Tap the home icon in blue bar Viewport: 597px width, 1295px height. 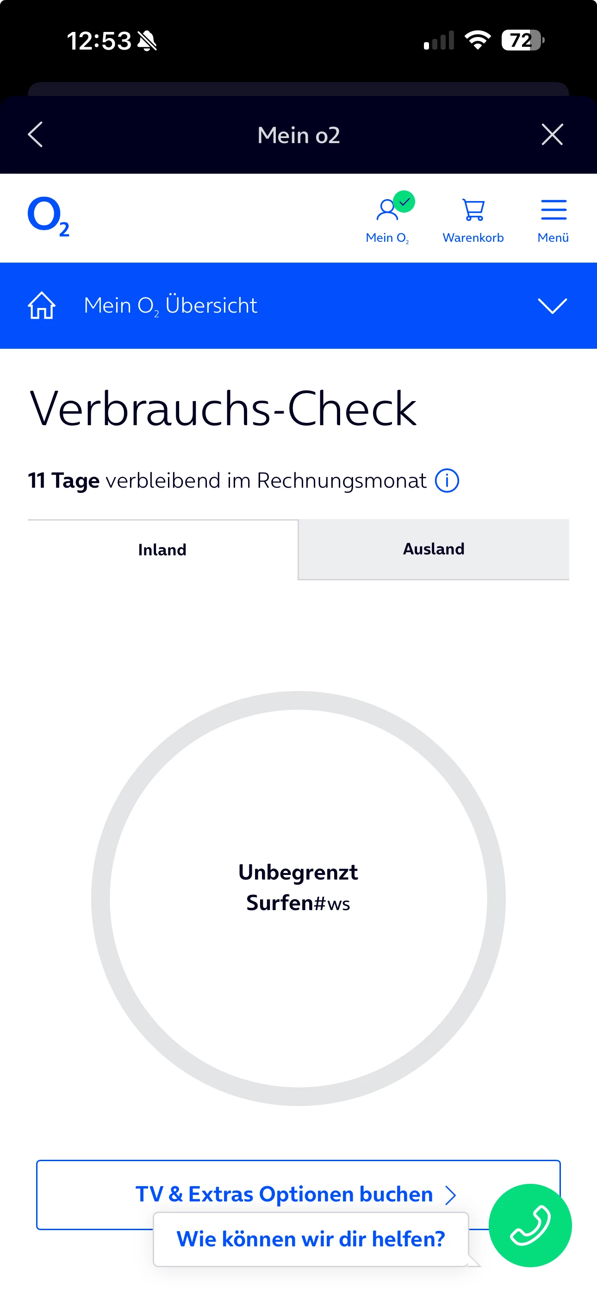click(42, 306)
